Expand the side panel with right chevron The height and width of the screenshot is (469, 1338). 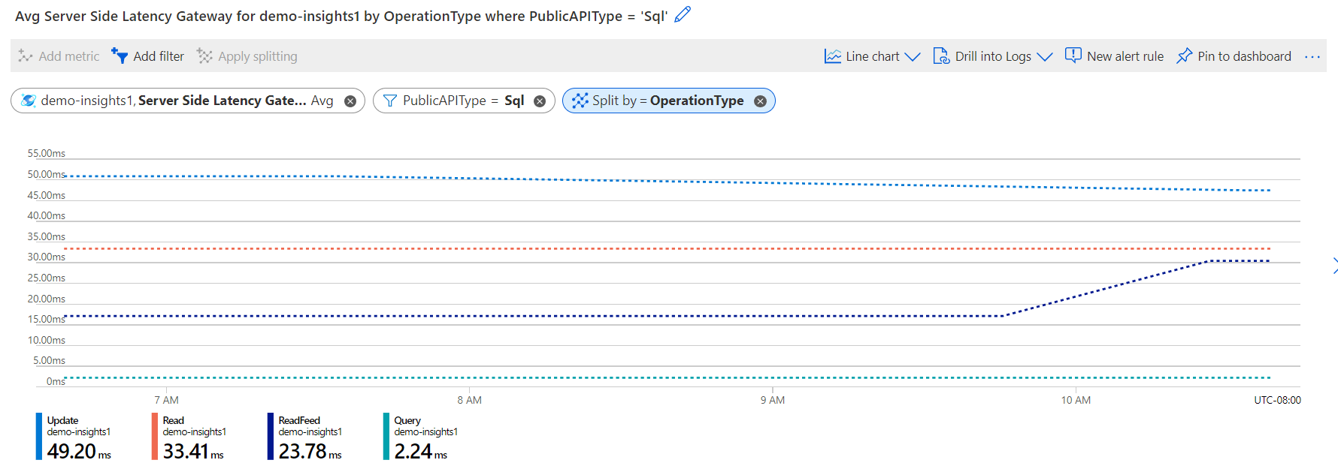click(x=1334, y=266)
